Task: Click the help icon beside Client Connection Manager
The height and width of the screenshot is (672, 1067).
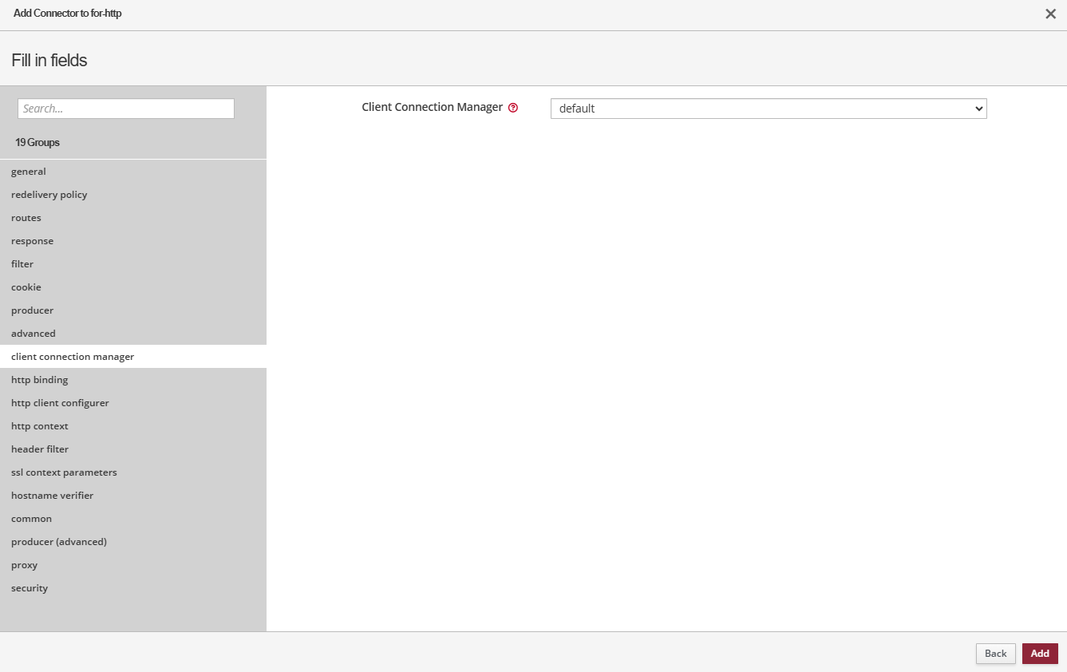Action: tap(513, 108)
